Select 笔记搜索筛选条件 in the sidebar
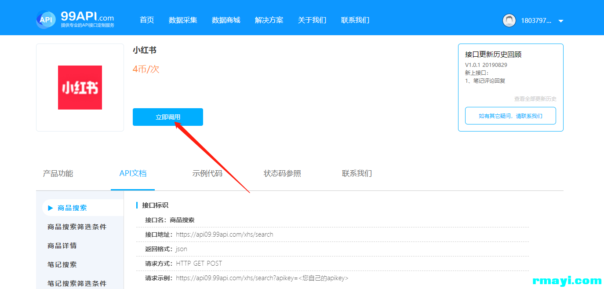The height and width of the screenshot is (289, 604). [77, 283]
